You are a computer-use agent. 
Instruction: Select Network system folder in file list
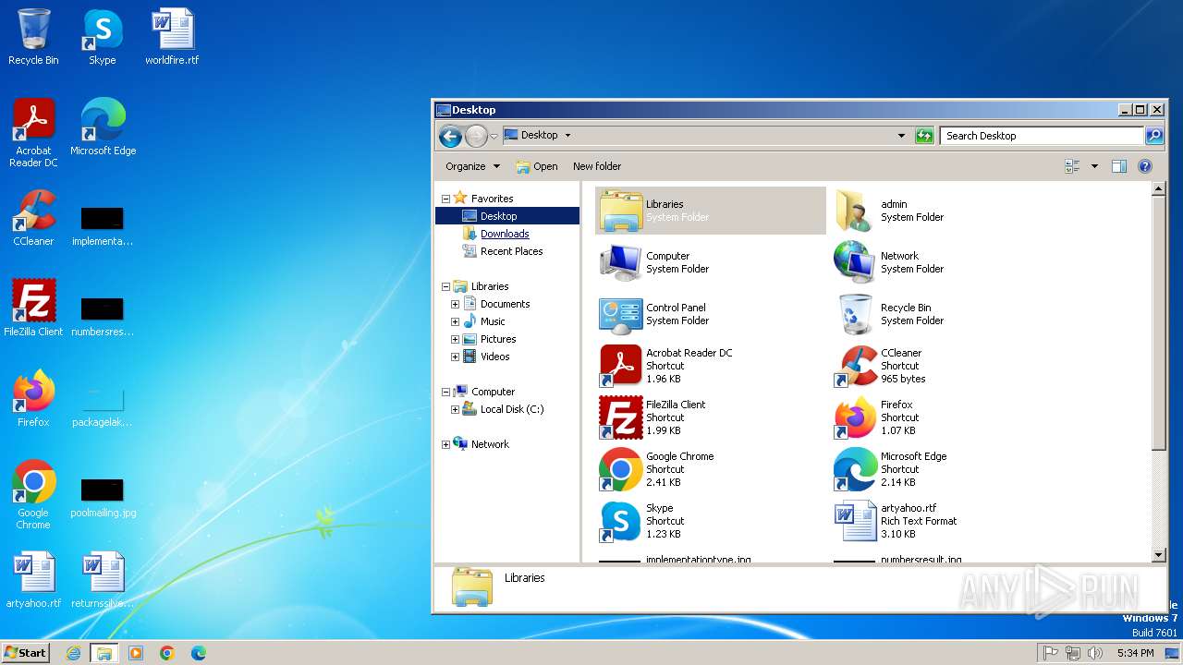(945, 262)
